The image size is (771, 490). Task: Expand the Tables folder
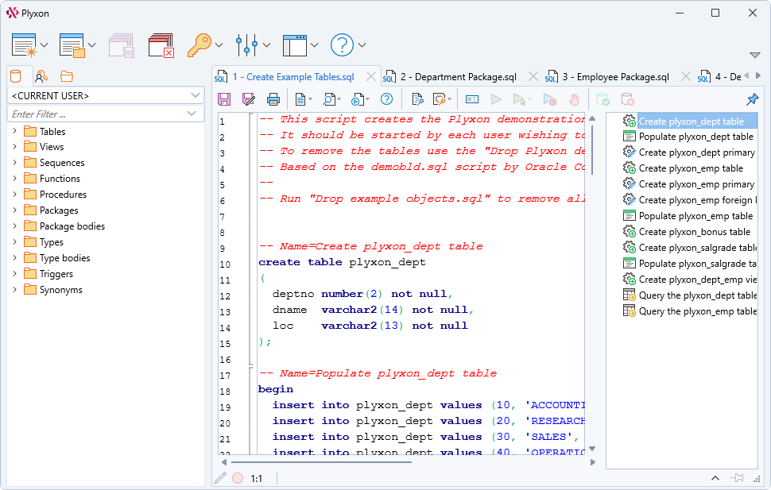click(x=15, y=131)
